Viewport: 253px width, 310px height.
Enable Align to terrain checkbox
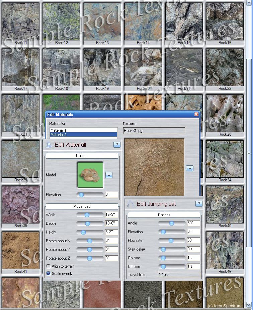coord(48,266)
